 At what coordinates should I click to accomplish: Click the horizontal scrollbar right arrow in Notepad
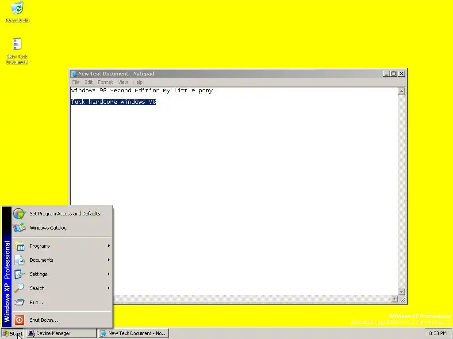click(x=395, y=299)
